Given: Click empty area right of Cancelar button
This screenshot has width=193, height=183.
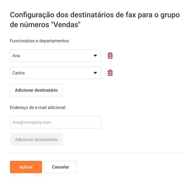Looking at the screenshot, I should (x=130, y=167).
